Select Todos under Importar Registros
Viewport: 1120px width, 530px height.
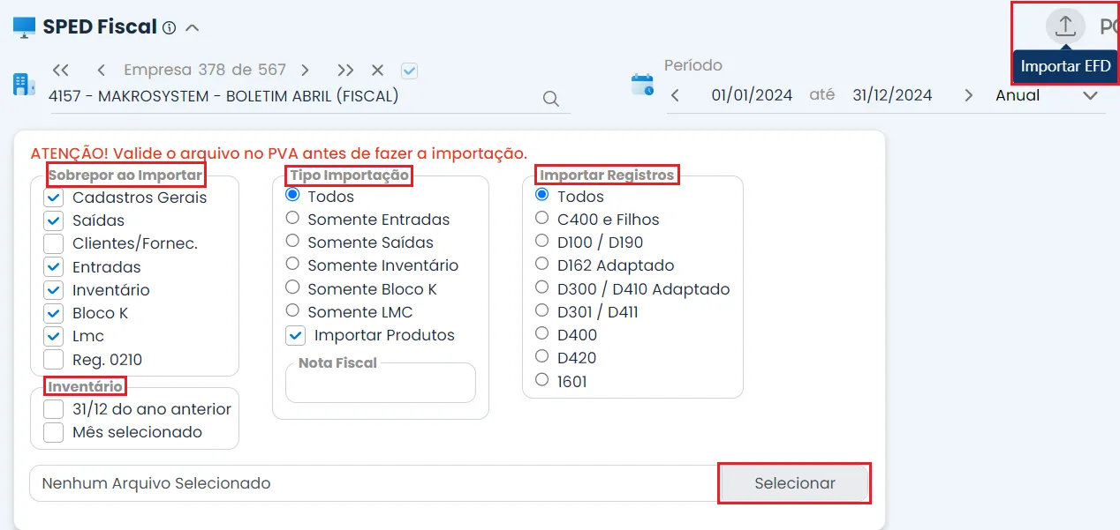(x=542, y=195)
